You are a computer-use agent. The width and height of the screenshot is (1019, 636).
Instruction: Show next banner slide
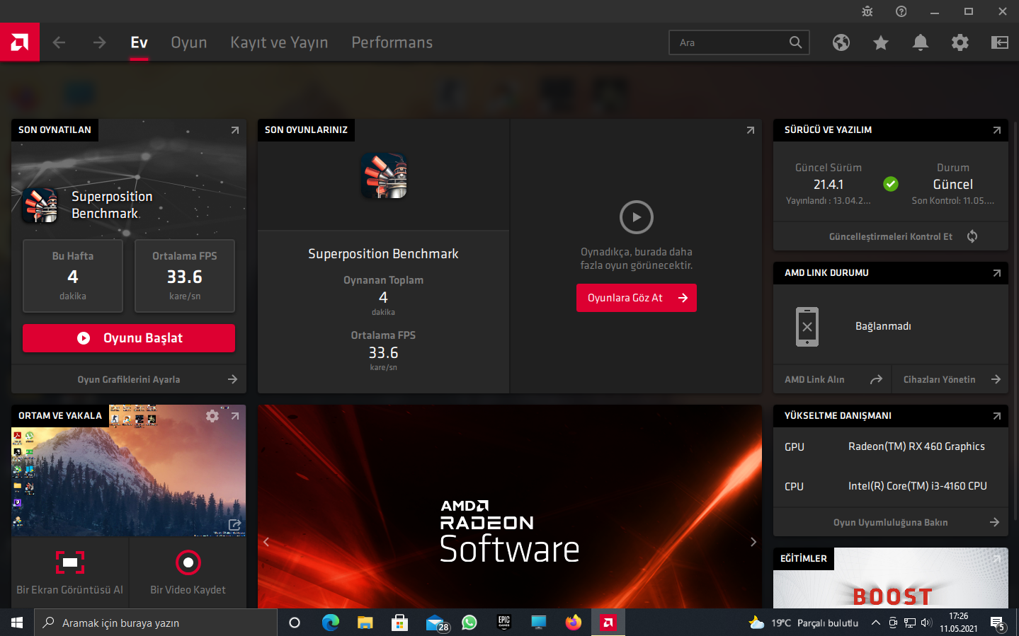(753, 542)
